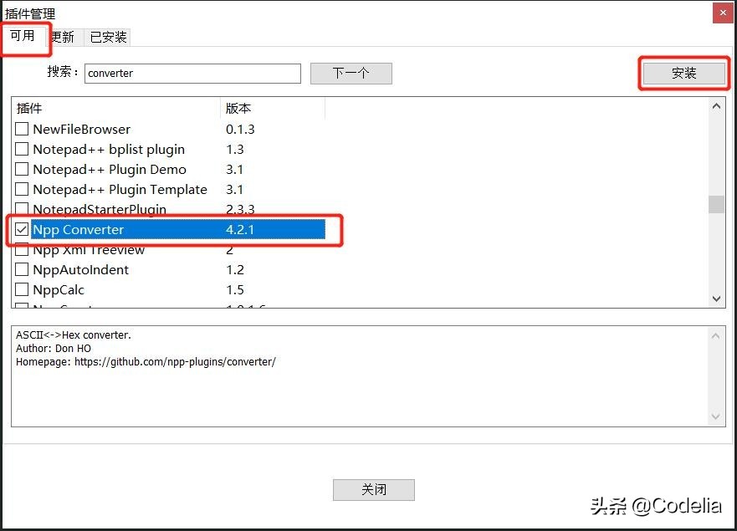The image size is (737, 531).
Task: Check the NppAutoIndent checkbox
Action: [22, 270]
